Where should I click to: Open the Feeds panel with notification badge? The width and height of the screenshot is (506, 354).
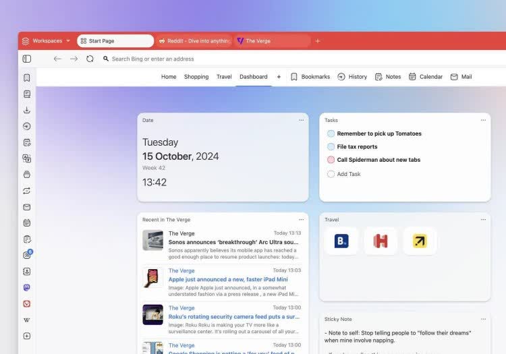tap(27, 255)
